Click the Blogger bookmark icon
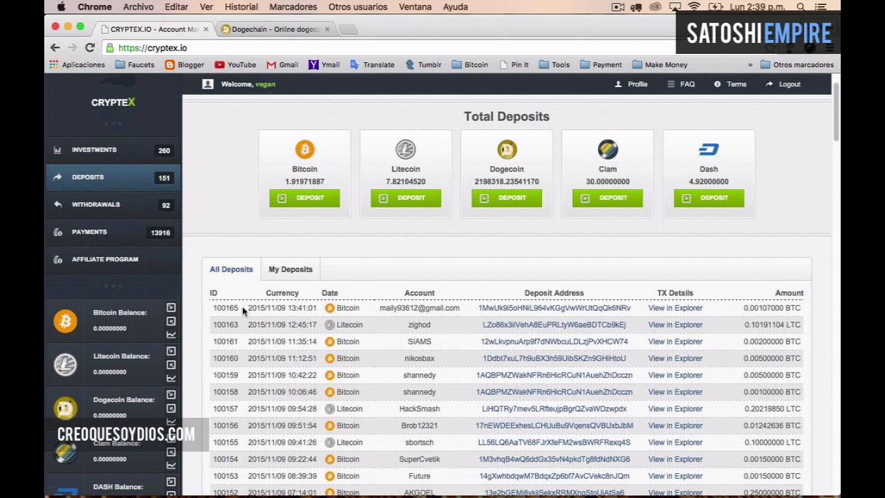Viewport: 885px width, 498px height. tap(169, 64)
